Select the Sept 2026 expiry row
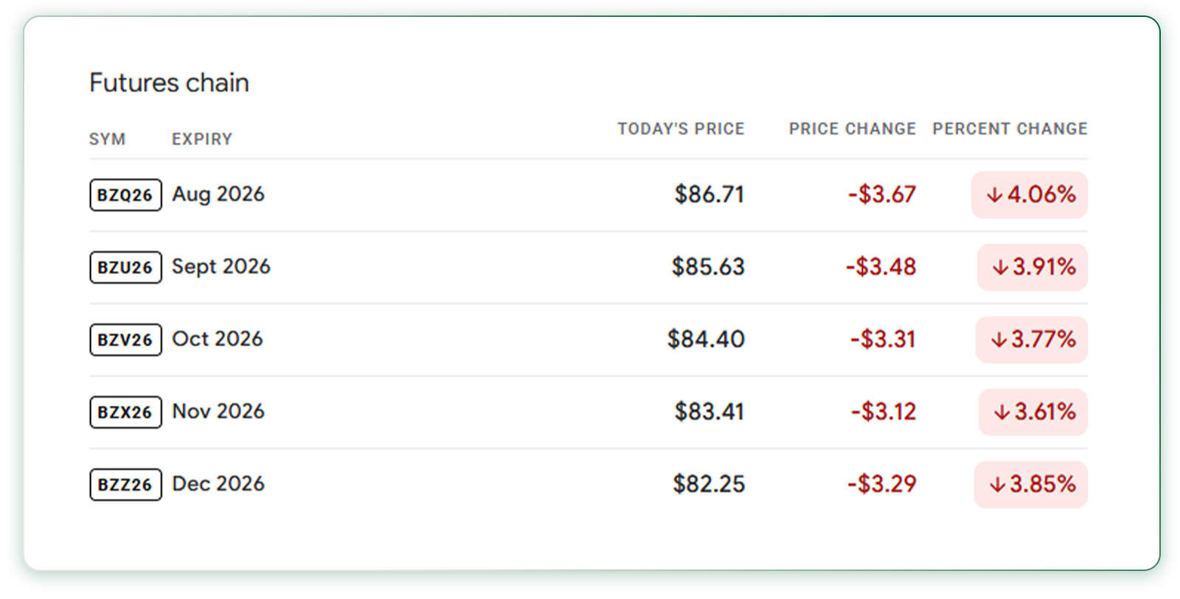This screenshot has height=599, width=1180. (589, 267)
